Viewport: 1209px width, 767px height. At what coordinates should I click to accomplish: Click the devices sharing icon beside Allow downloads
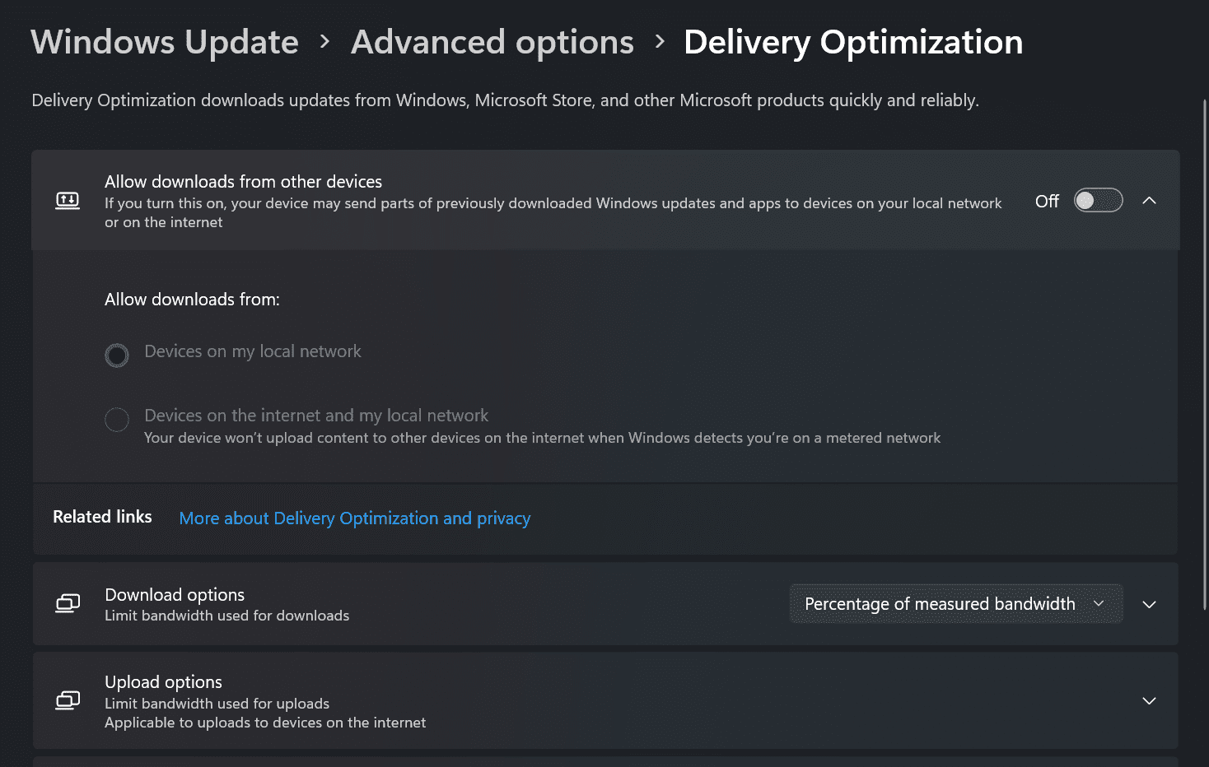click(x=68, y=200)
